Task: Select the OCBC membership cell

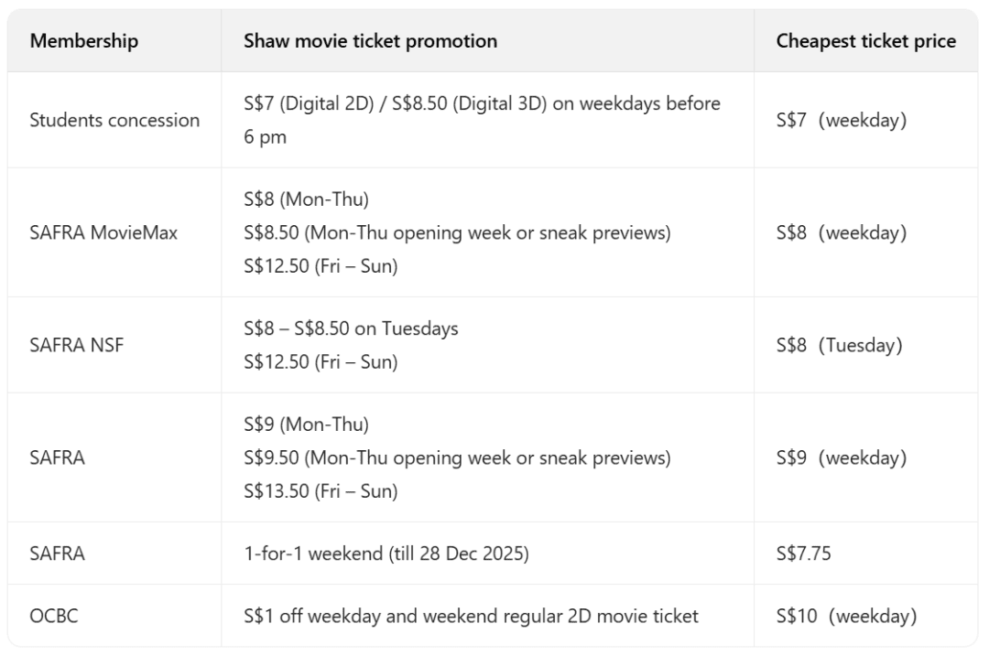Action: tap(54, 616)
